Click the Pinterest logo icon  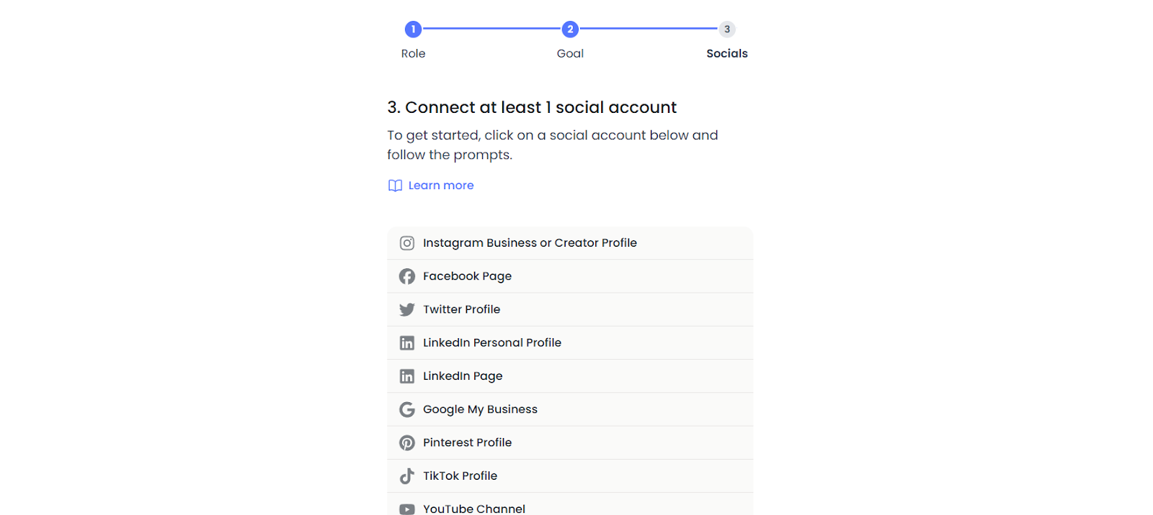(407, 442)
